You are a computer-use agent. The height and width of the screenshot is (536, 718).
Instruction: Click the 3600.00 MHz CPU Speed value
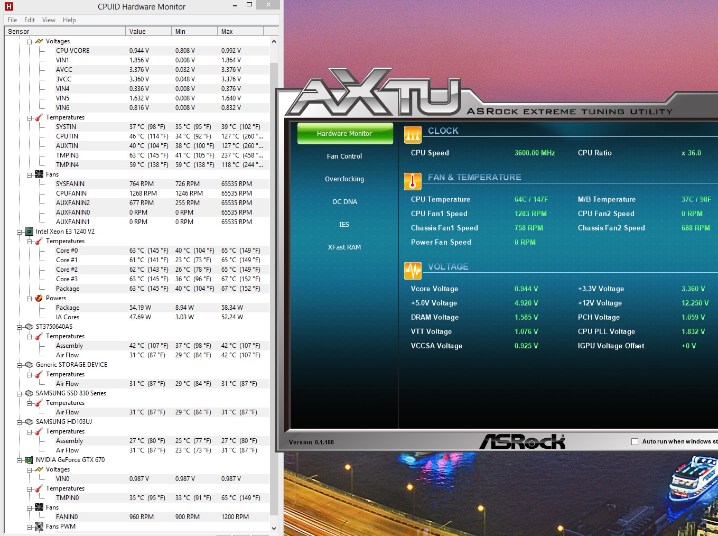[x=535, y=153]
